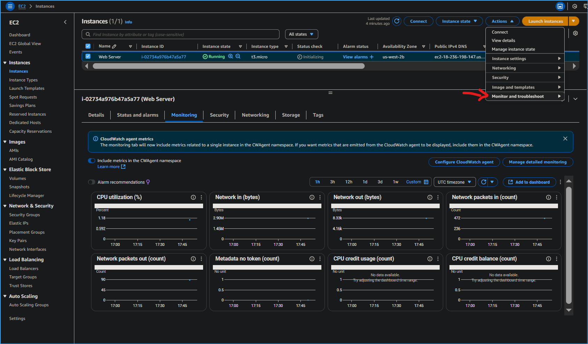The image size is (588, 344).
Task: Refresh the instances list
Action: coord(396,21)
